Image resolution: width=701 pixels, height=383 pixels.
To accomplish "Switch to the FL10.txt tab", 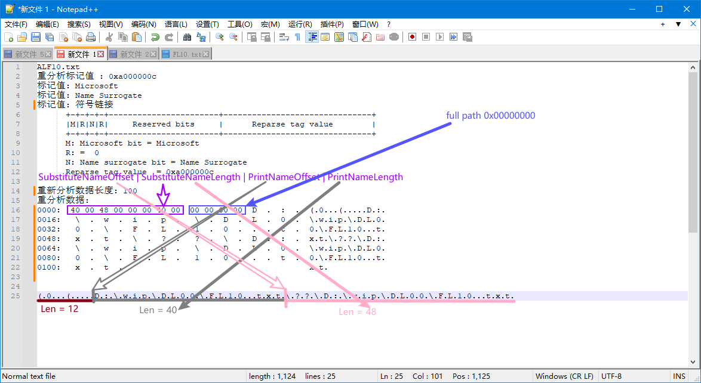I will [x=187, y=54].
